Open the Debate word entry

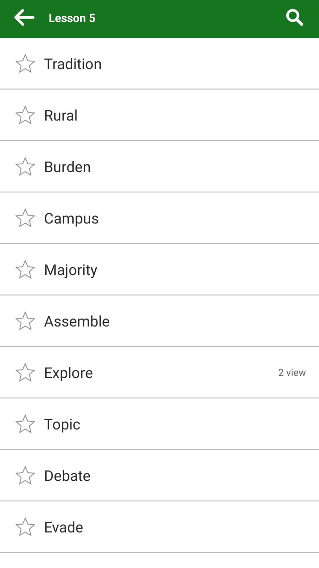(x=159, y=476)
